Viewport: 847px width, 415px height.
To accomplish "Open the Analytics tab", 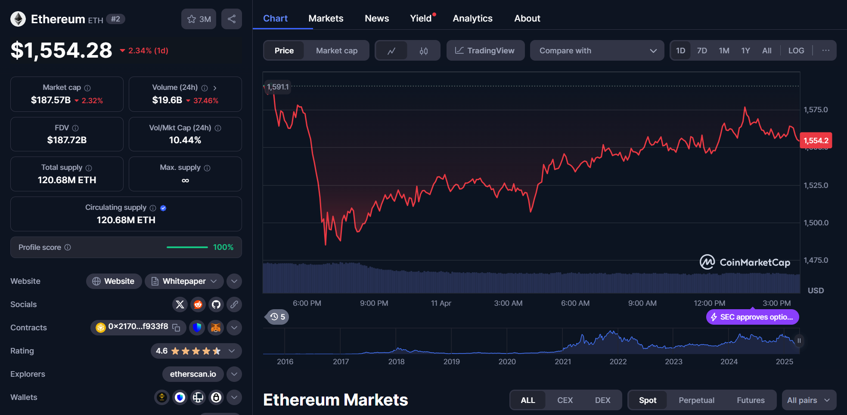I will click(x=472, y=18).
